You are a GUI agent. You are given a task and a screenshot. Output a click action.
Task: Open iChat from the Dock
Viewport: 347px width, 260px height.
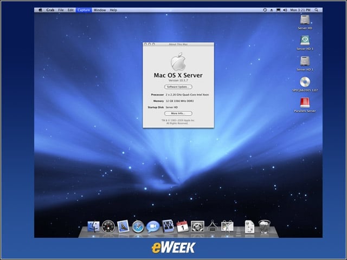[x=153, y=226]
